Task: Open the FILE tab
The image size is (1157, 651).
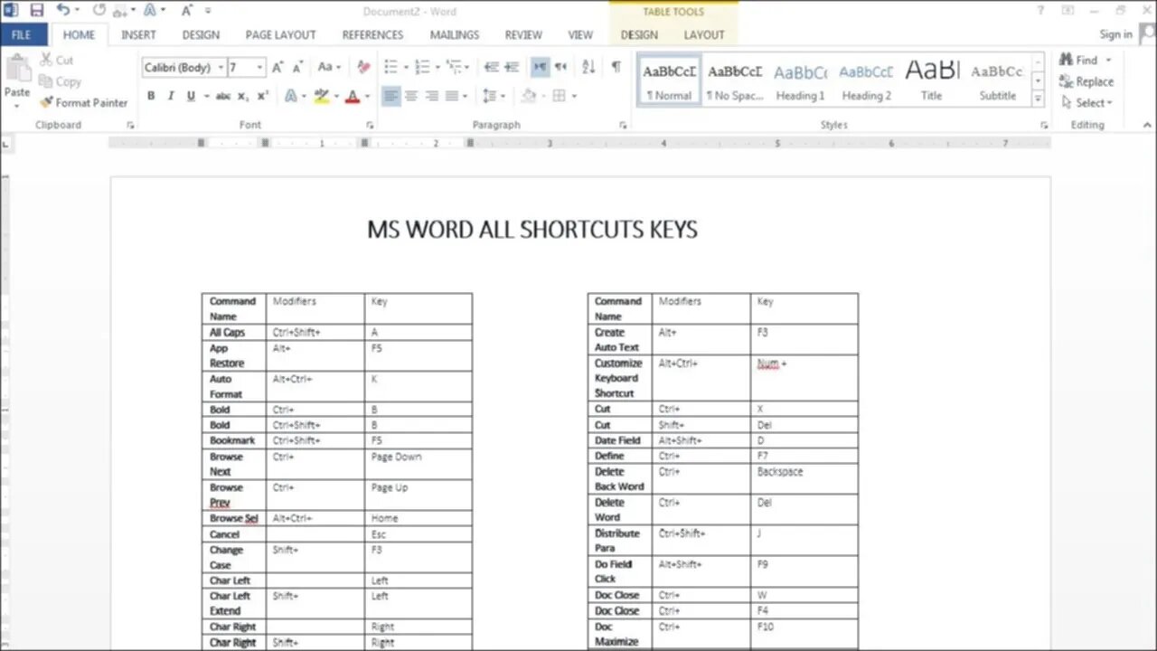Action: tap(21, 35)
